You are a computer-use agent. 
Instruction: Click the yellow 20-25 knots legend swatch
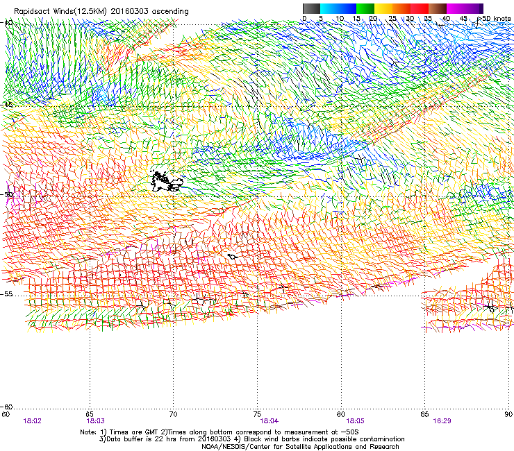[383, 8]
